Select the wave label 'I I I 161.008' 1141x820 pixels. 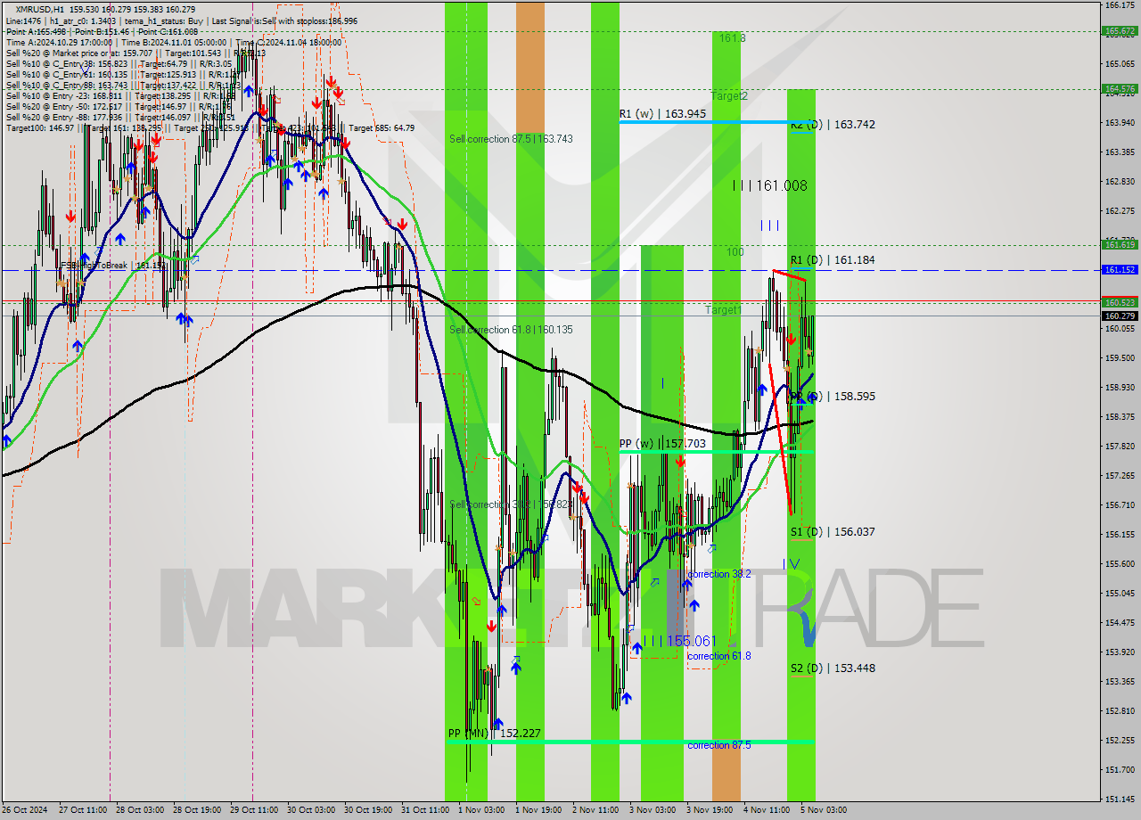point(769,185)
